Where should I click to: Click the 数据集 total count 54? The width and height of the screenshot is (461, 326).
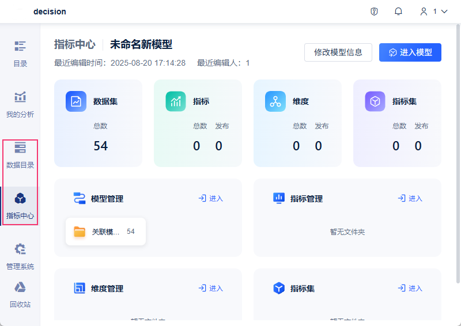(100, 146)
